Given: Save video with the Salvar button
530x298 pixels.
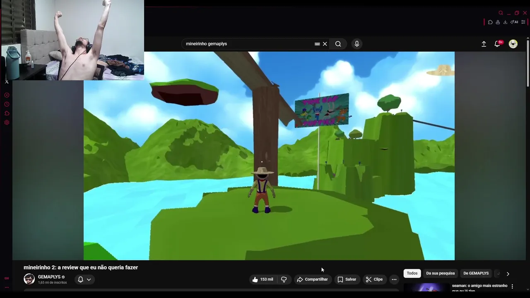Looking at the screenshot, I should (x=347, y=279).
